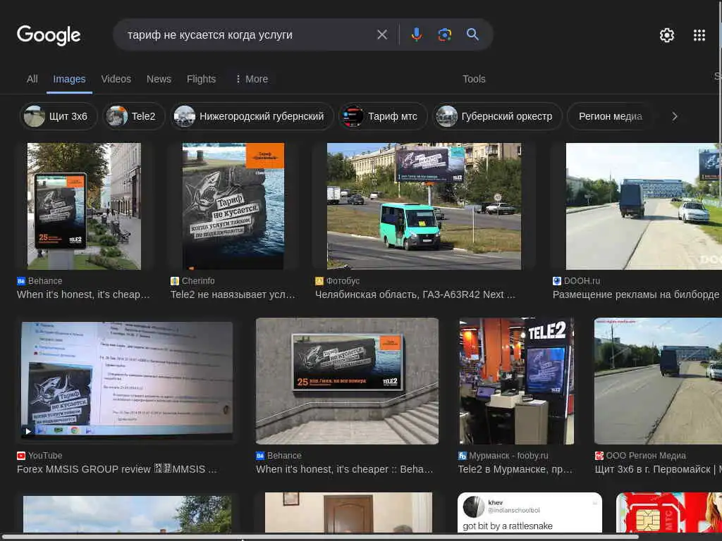Open Cherinfo shark poster thumbnail
This screenshot has height=541, width=722.
[233, 206]
